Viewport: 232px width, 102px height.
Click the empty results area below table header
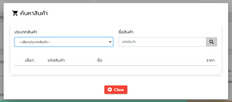(x=116, y=70)
